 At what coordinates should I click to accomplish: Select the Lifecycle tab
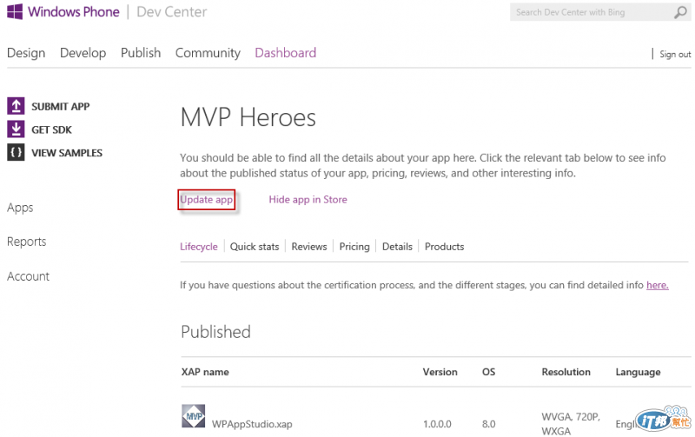[199, 247]
